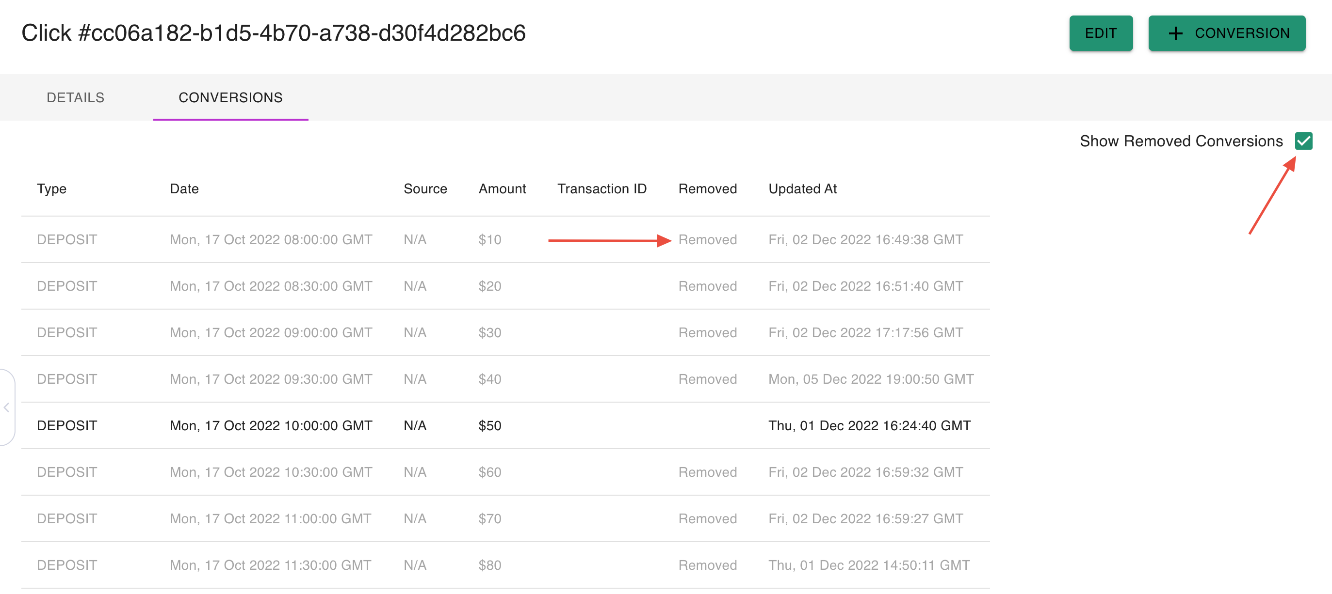Image resolution: width=1332 pixels, height=594 pixels.
Task: Click Removed status of $20 deposit
Action: (x=707, y=286)
